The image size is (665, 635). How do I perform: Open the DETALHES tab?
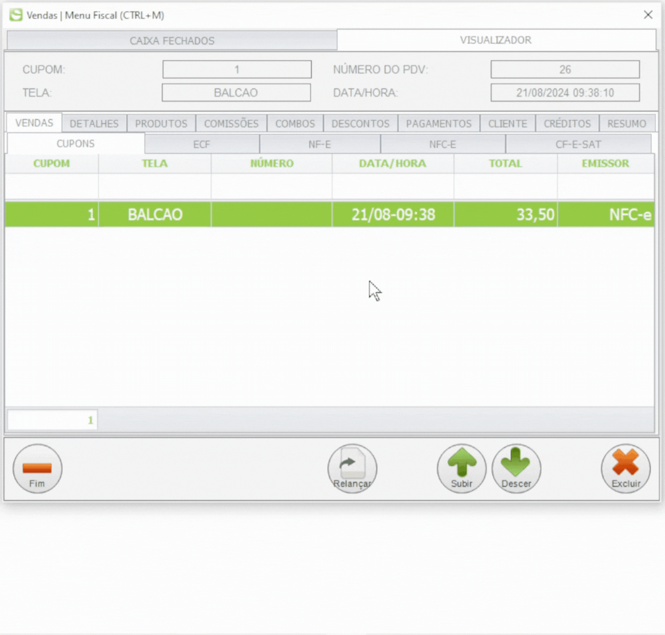94,123
